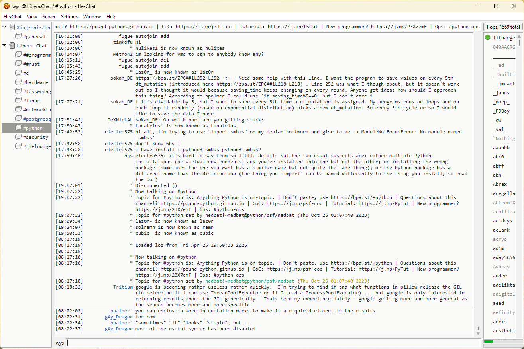Click the channel icon beside #rust
This screenshot has width=524, height=349.
click(x=18, y=64)
